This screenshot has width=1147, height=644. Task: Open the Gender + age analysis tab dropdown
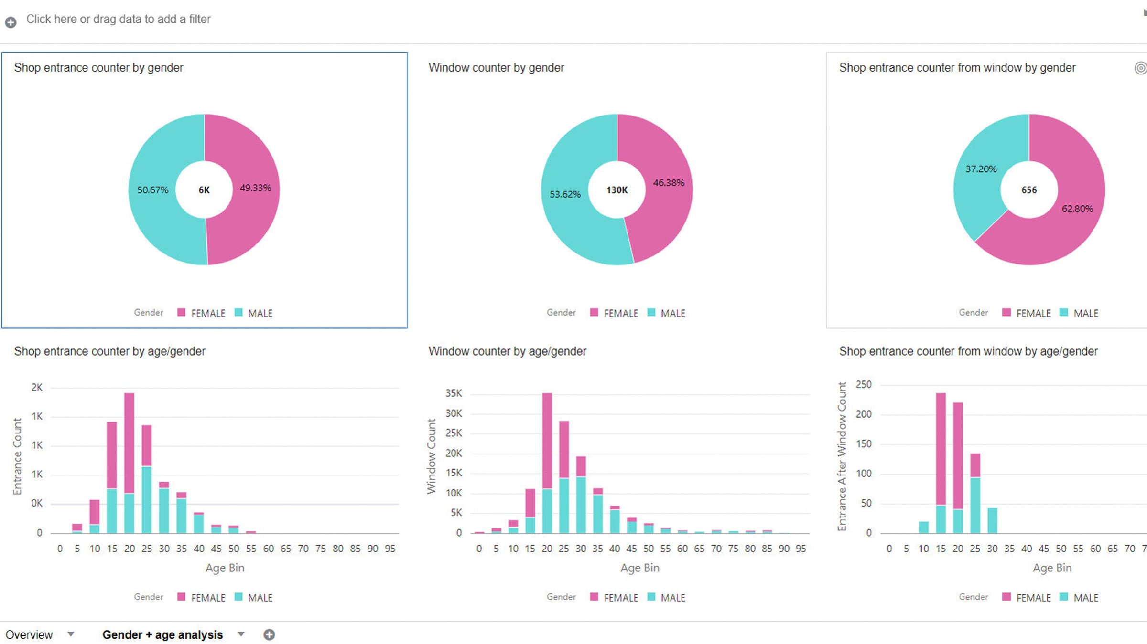click(241, 634)
